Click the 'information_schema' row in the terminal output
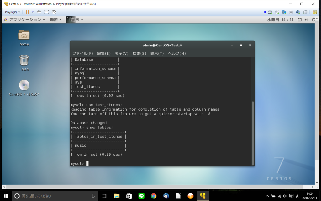The height and width of the screenshot is (201, 321). pos(95,69)
